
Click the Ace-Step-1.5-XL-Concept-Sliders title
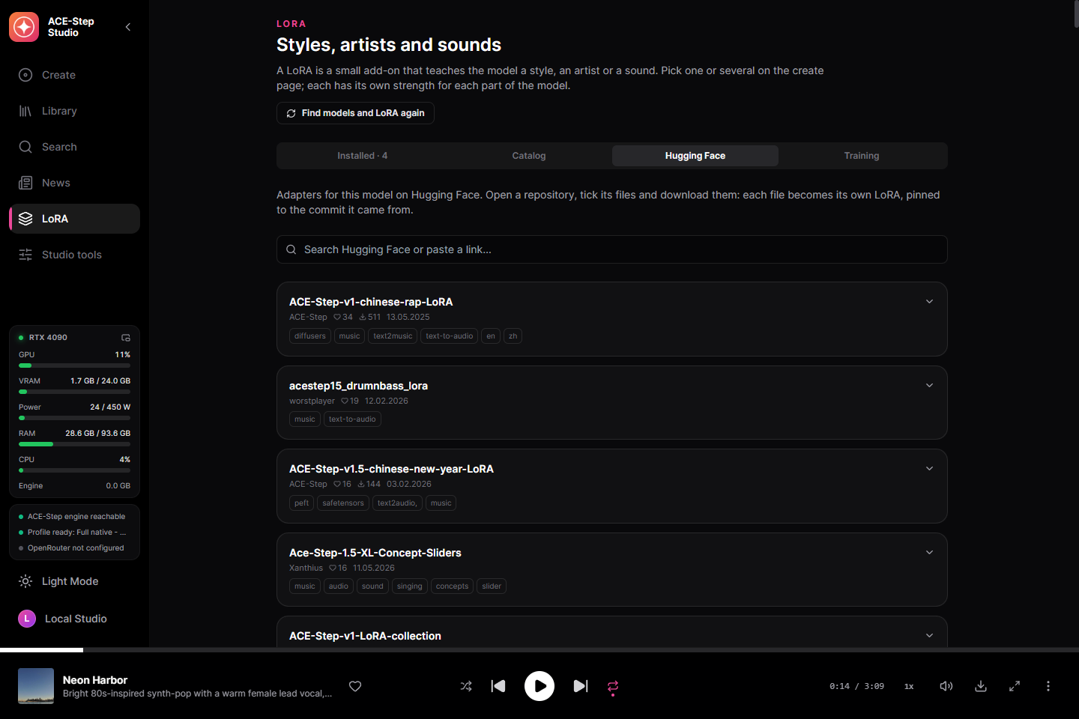tap(375, 553)
